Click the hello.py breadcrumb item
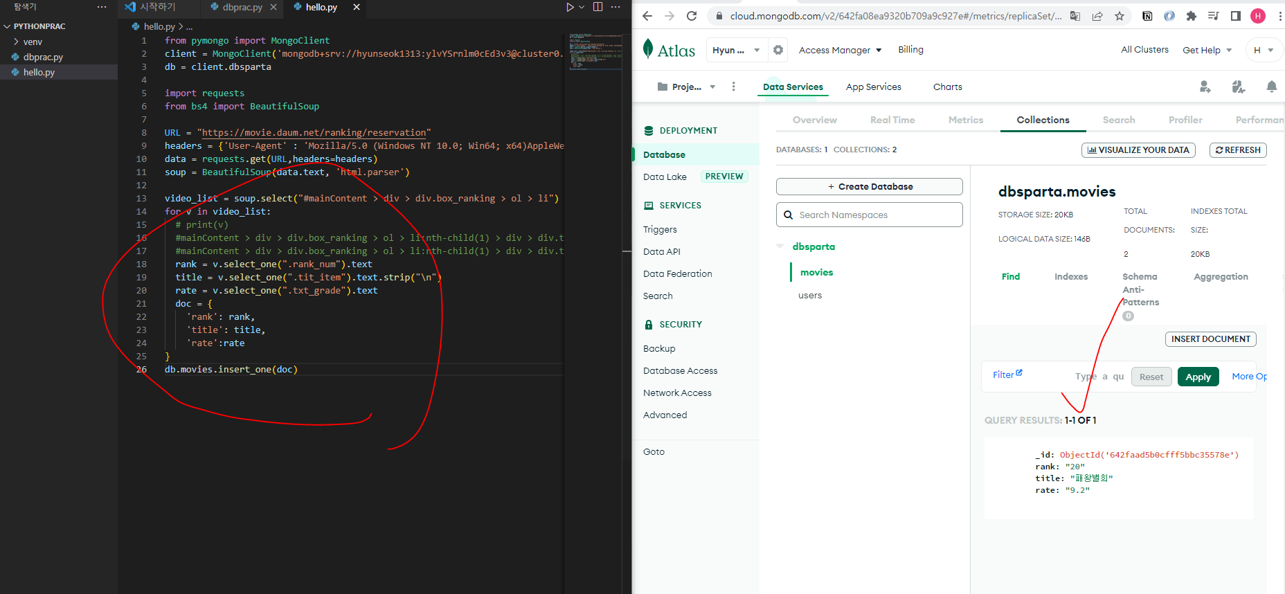 [159, 26]
